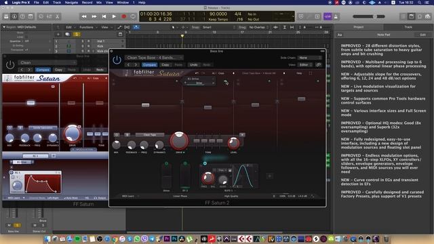Open the Mix menu
434x244 pixels.
(x=99, y=3)
